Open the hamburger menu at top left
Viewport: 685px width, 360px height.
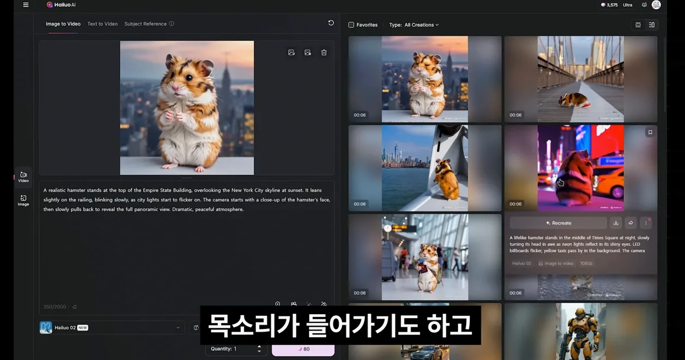(x=26, y=5)
